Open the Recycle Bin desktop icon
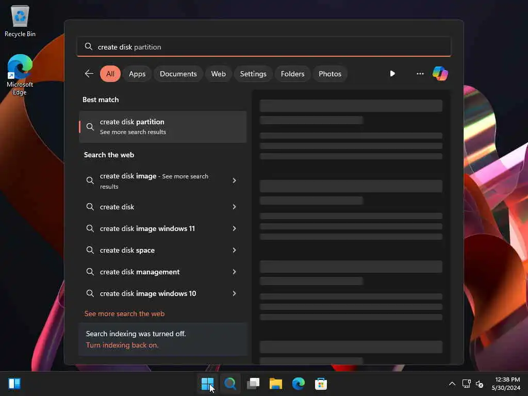528x396 pixels. coord(20,21)
